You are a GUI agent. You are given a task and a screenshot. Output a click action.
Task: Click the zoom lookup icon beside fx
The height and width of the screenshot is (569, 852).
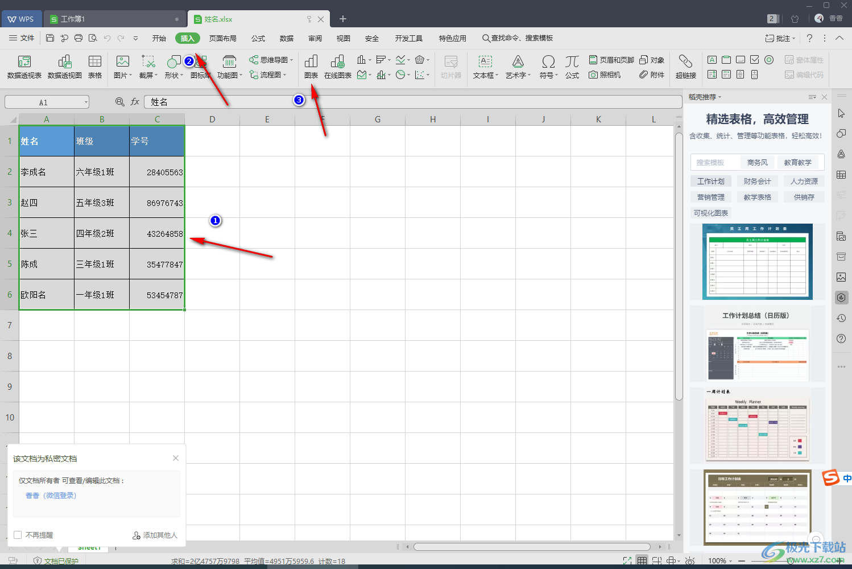tap(120, 102)
